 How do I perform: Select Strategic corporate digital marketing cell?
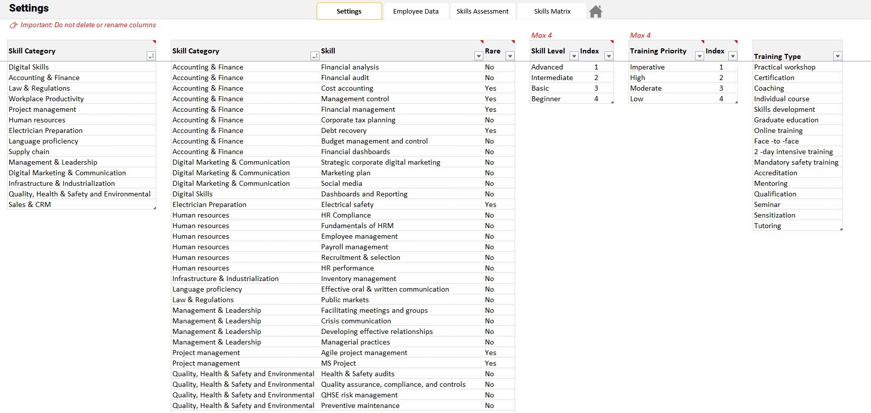coord(401,162)
